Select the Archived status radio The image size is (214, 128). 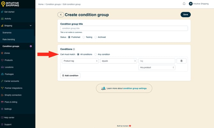[x=96, y=37]
